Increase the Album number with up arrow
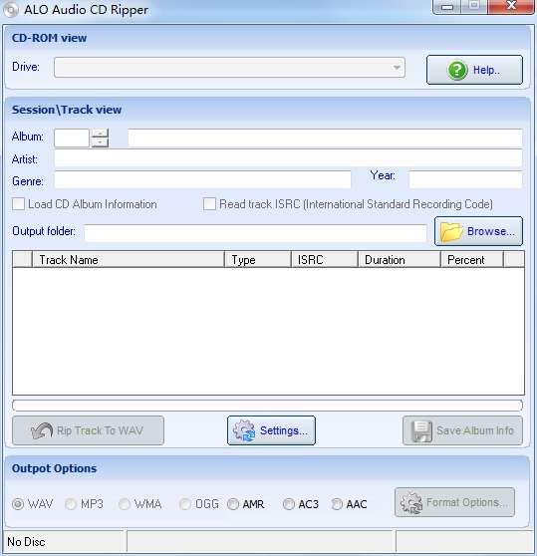The width and height of the screenshot is (537, 556). (x=100, y=134)
